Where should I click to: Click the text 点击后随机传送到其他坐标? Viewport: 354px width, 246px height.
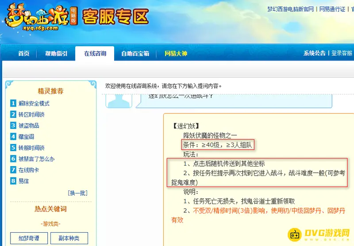point(229,163)
